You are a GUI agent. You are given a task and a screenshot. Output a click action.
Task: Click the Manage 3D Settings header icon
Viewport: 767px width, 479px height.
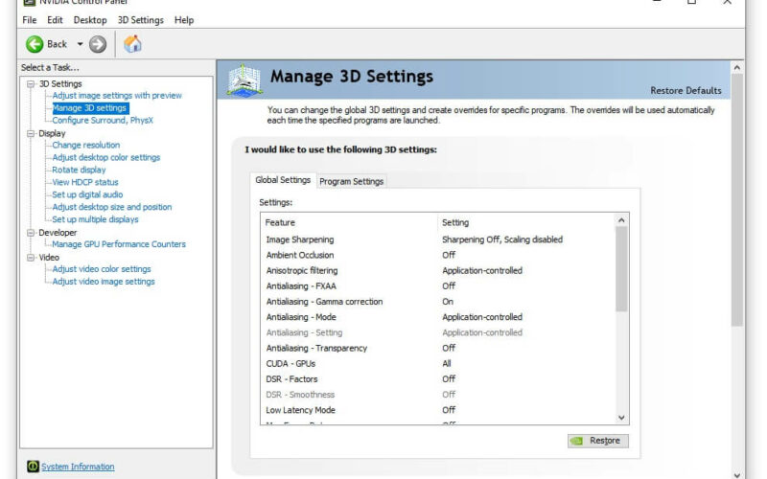click(244, 80)
